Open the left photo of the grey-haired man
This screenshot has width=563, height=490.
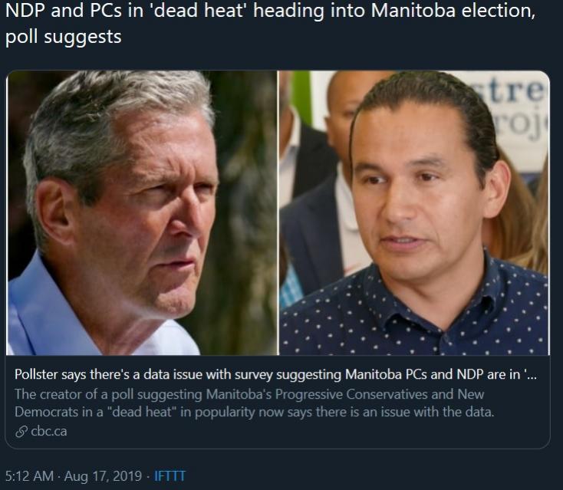pyautogui.click(x=143, y=212)
